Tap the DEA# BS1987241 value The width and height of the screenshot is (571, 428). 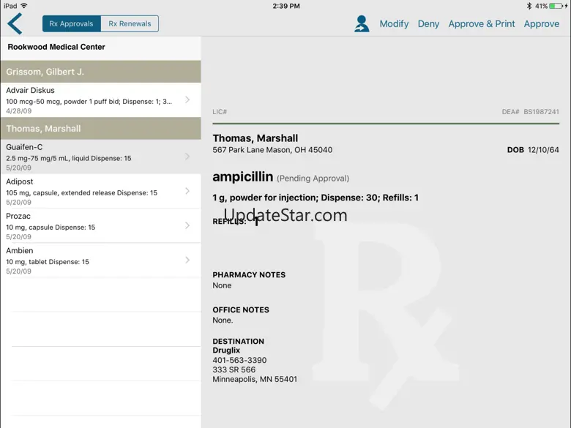coord(530,112)
